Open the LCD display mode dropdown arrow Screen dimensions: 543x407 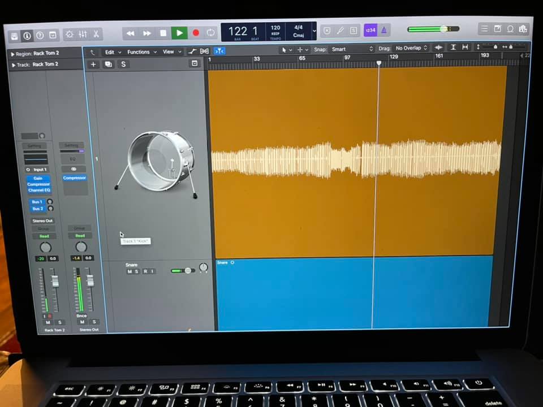tap(314, 31)
